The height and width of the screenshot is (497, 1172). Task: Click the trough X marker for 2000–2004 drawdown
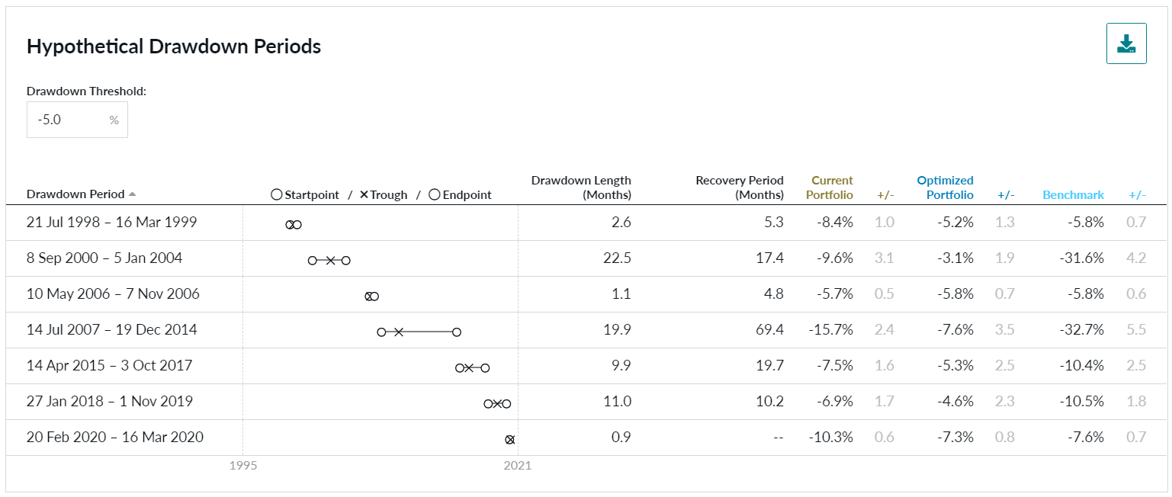coord(330,261)
